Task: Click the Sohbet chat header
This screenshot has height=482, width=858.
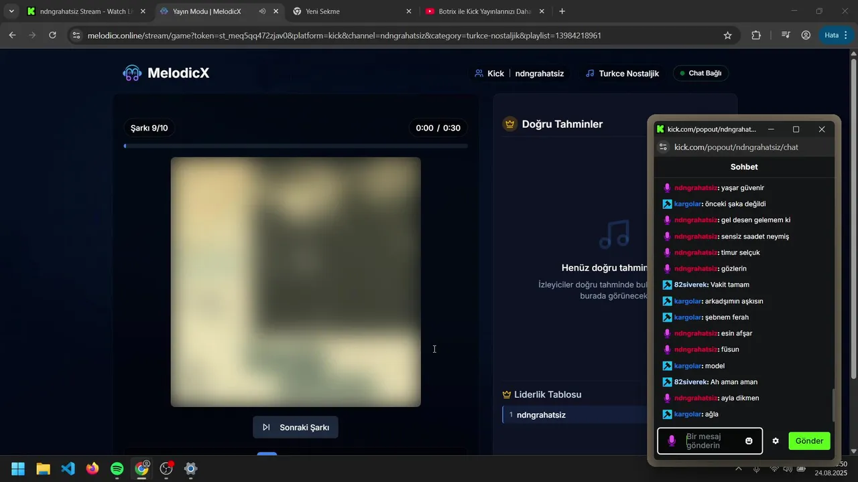Action: (x=744, y=167)
